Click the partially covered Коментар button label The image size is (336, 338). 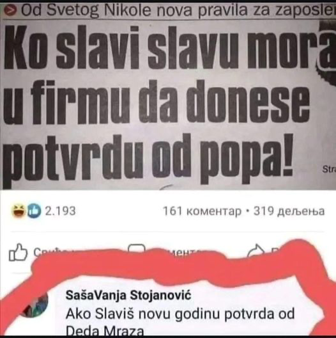pyautogui.click(x=179, y=250)
